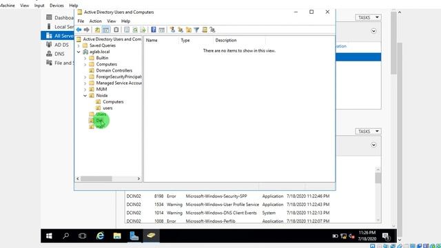Viewport: 441px width, 248px height.
Task: Open the File menu in ADUC
Action: pyautogui.click(x=81, y=21)
